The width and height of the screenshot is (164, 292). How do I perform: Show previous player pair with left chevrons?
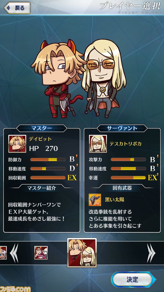pos(14,253)
